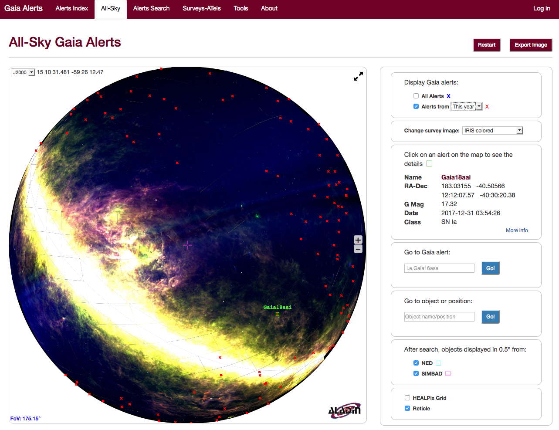
Task: Zoom out with the minus button on the map
Action: (x=358, y=249)
